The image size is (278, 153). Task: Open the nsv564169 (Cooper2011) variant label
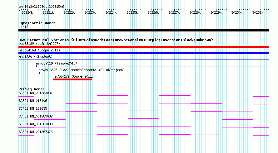[39, 50]
